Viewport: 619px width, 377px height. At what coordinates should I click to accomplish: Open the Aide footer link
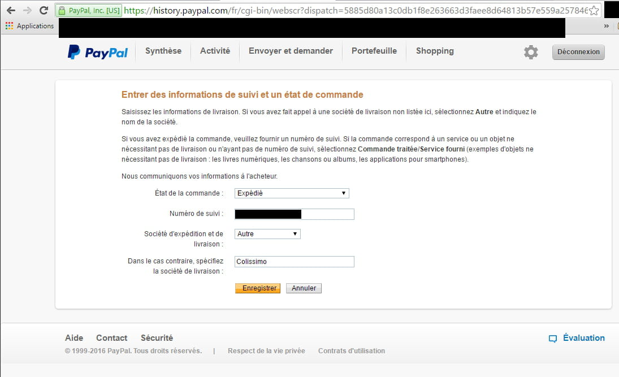tap(74, 338)
